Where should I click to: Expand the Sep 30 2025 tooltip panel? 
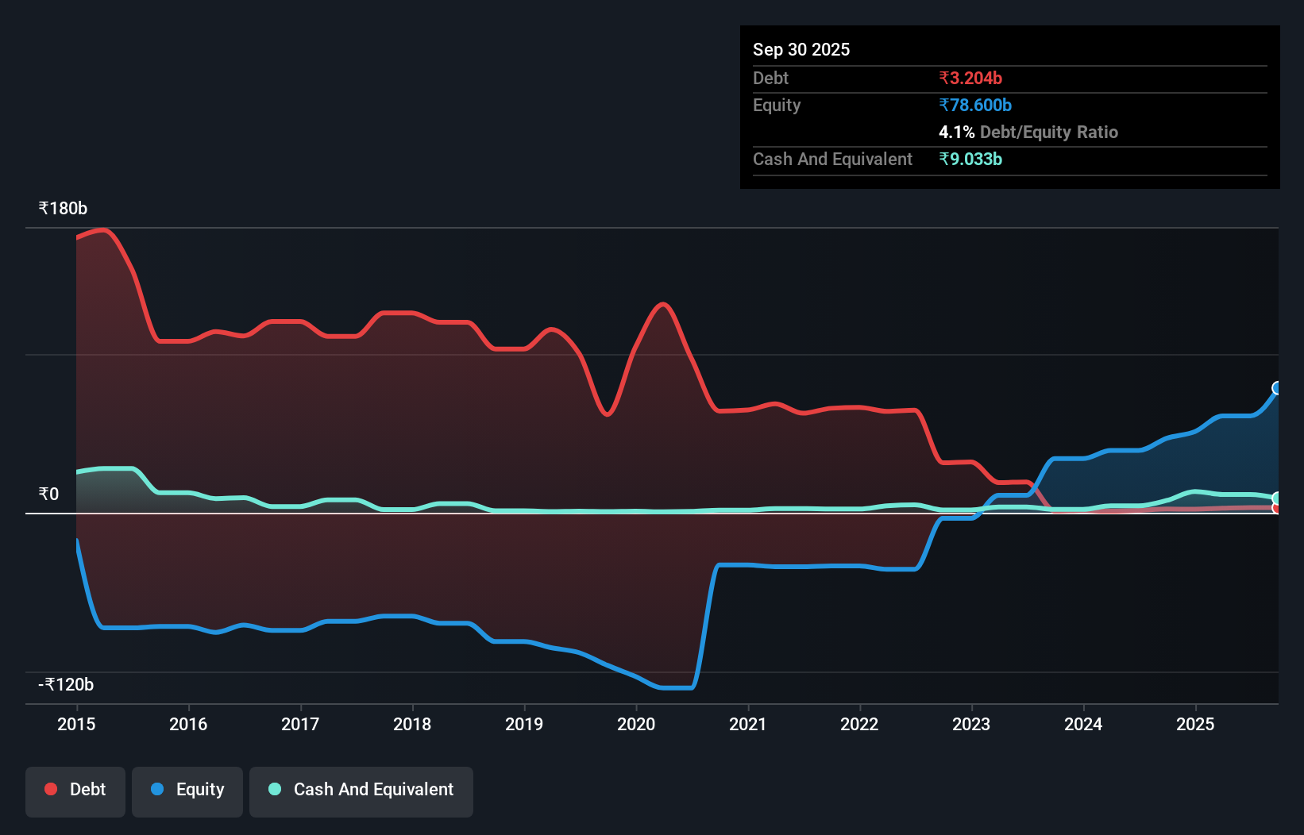tap(801, 49)
